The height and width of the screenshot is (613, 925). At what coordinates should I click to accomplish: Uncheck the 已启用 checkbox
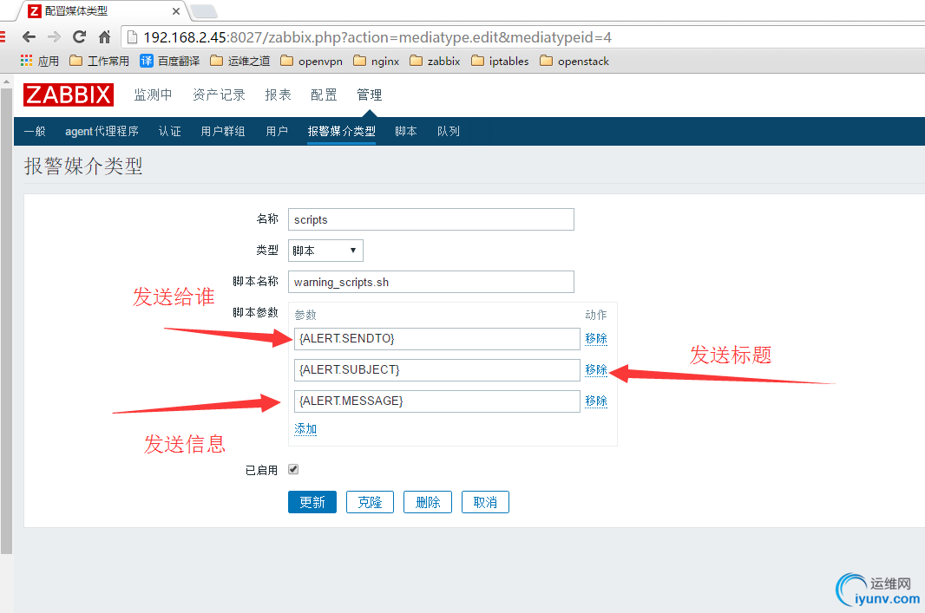[293, 469]
